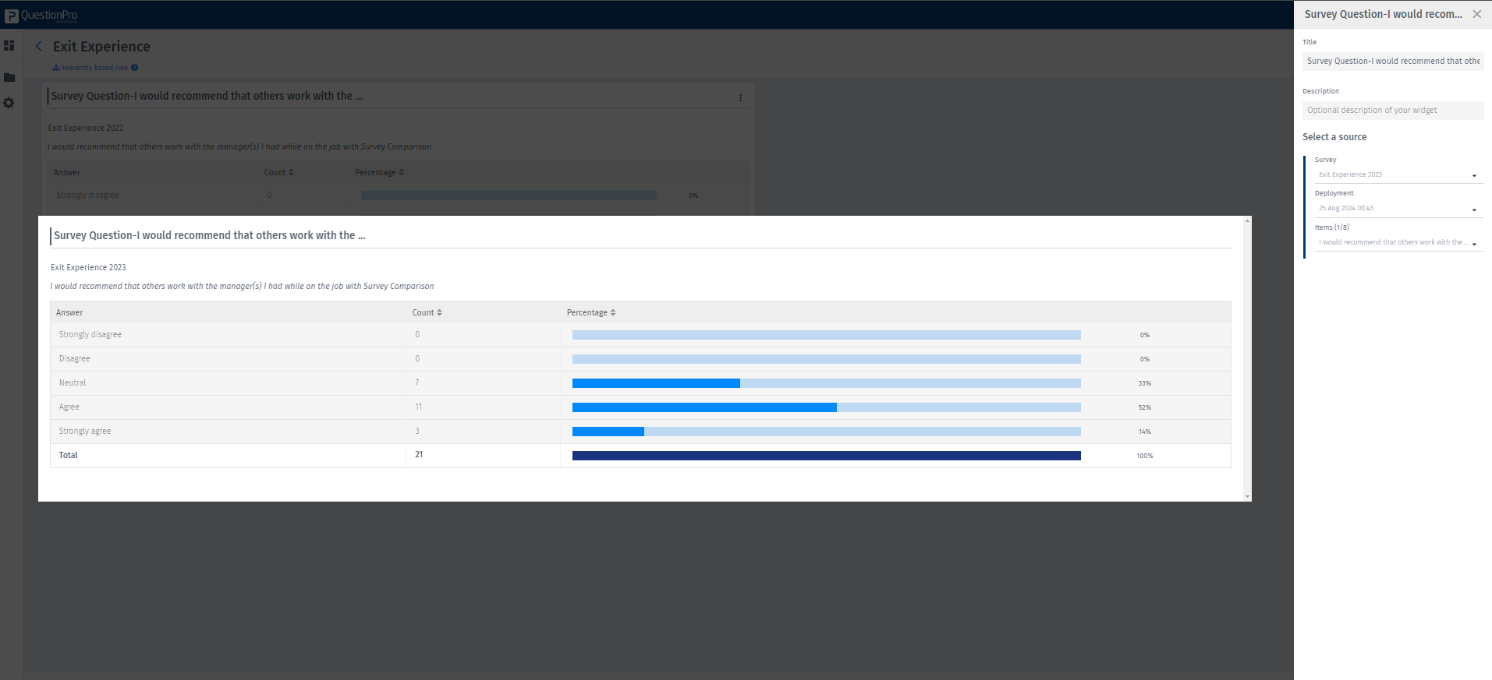Image resolution: width=1492 pixels, height=680 pixels.
Task: Click Exit Experience 2023 subtitle in preview
Action: 88,267
